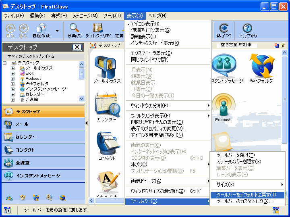290x217 pixels.
Task: Click the Search (検索) toolbar icon
Action: [x=74, y=30]
